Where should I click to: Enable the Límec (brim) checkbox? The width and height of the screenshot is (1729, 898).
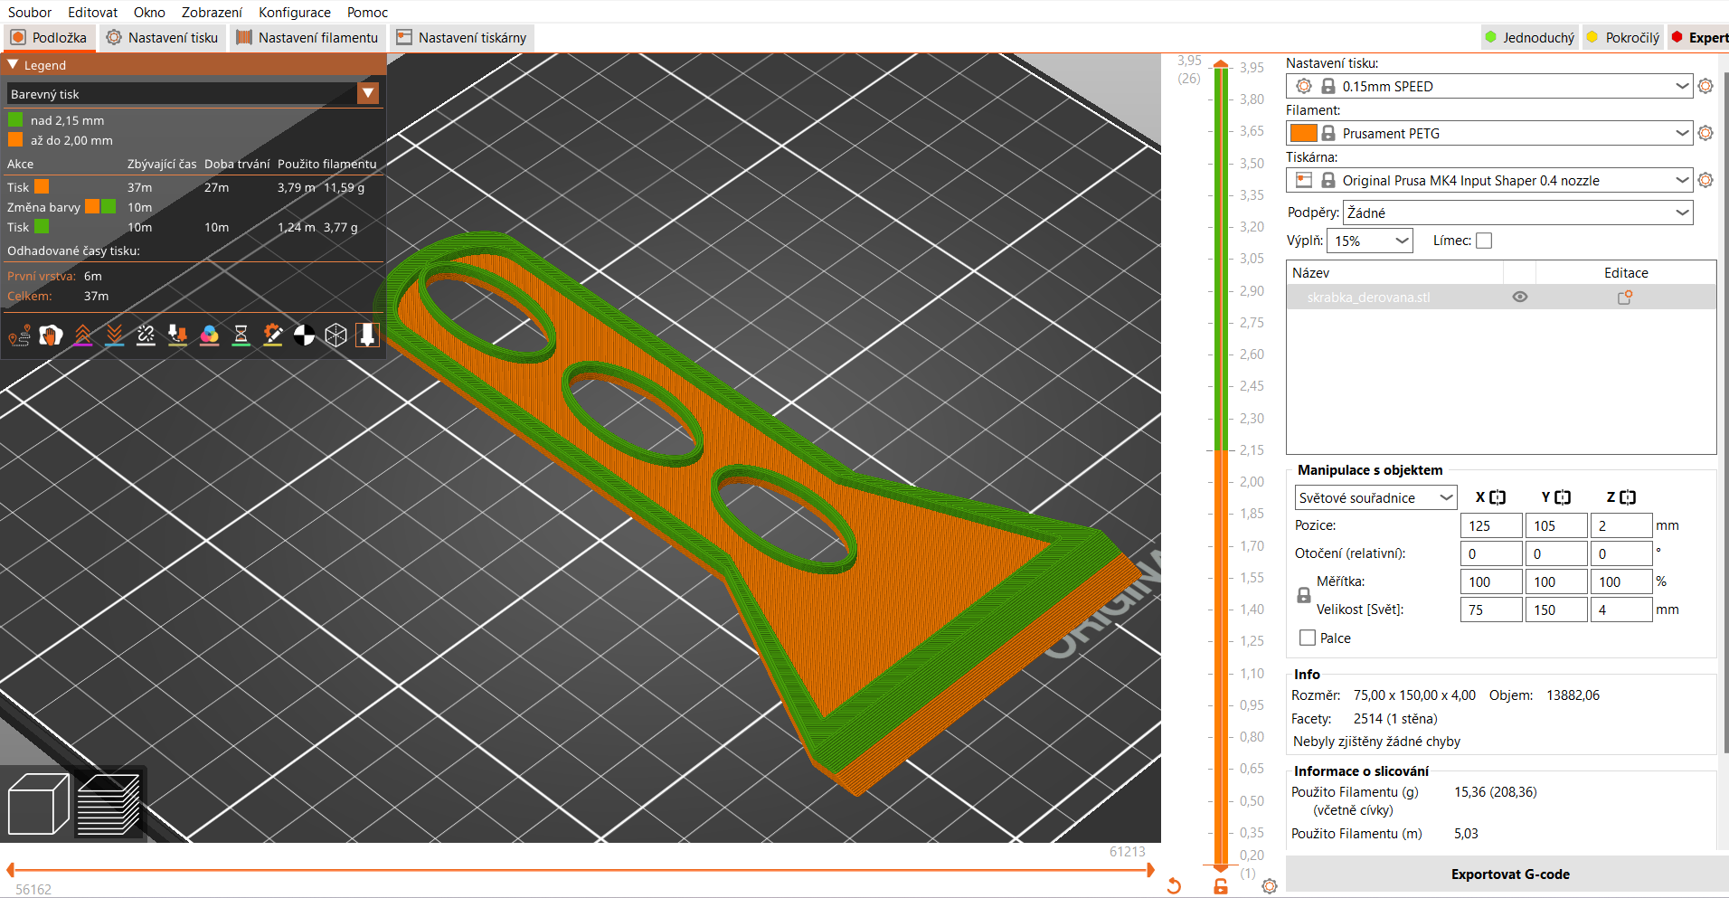coord(1484,241)
